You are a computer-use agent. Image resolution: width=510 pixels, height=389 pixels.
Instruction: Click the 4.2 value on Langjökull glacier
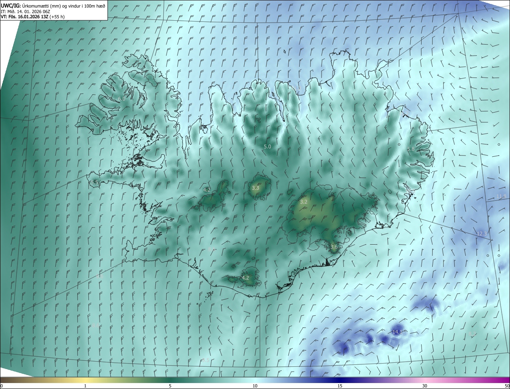click(207, 190)
